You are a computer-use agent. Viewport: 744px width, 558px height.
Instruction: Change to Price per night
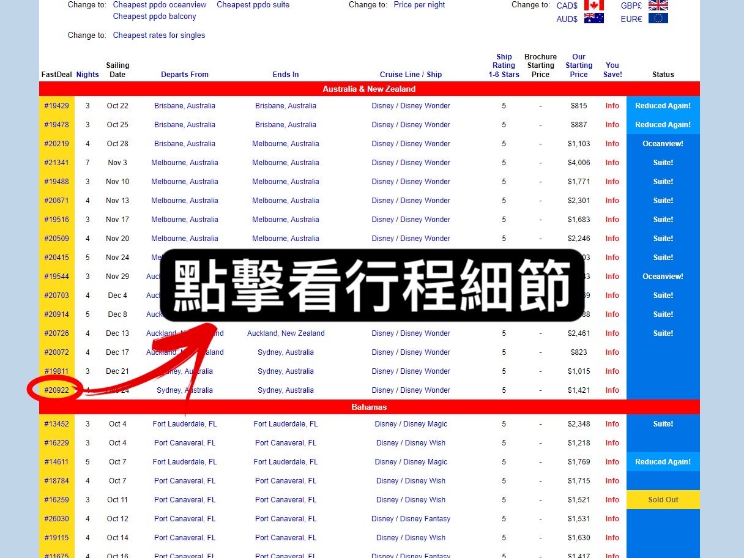[x=419, y=5]
